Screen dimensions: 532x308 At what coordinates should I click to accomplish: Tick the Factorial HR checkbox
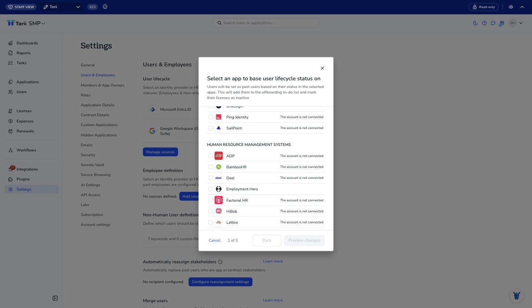[x=210, y=200]
